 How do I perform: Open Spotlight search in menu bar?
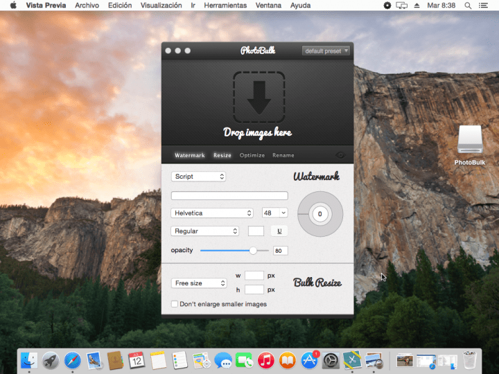pyautogui.click(x=468, y=6)
